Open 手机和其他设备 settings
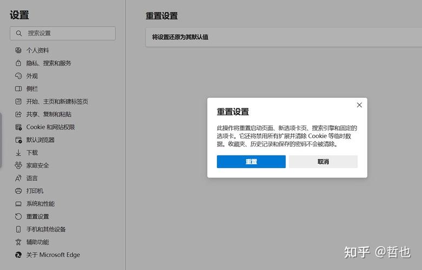422x270 pixels. 46,229
